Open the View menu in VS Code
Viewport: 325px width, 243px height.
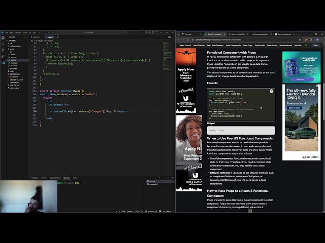pyautogui.click(x=25, y=32)
